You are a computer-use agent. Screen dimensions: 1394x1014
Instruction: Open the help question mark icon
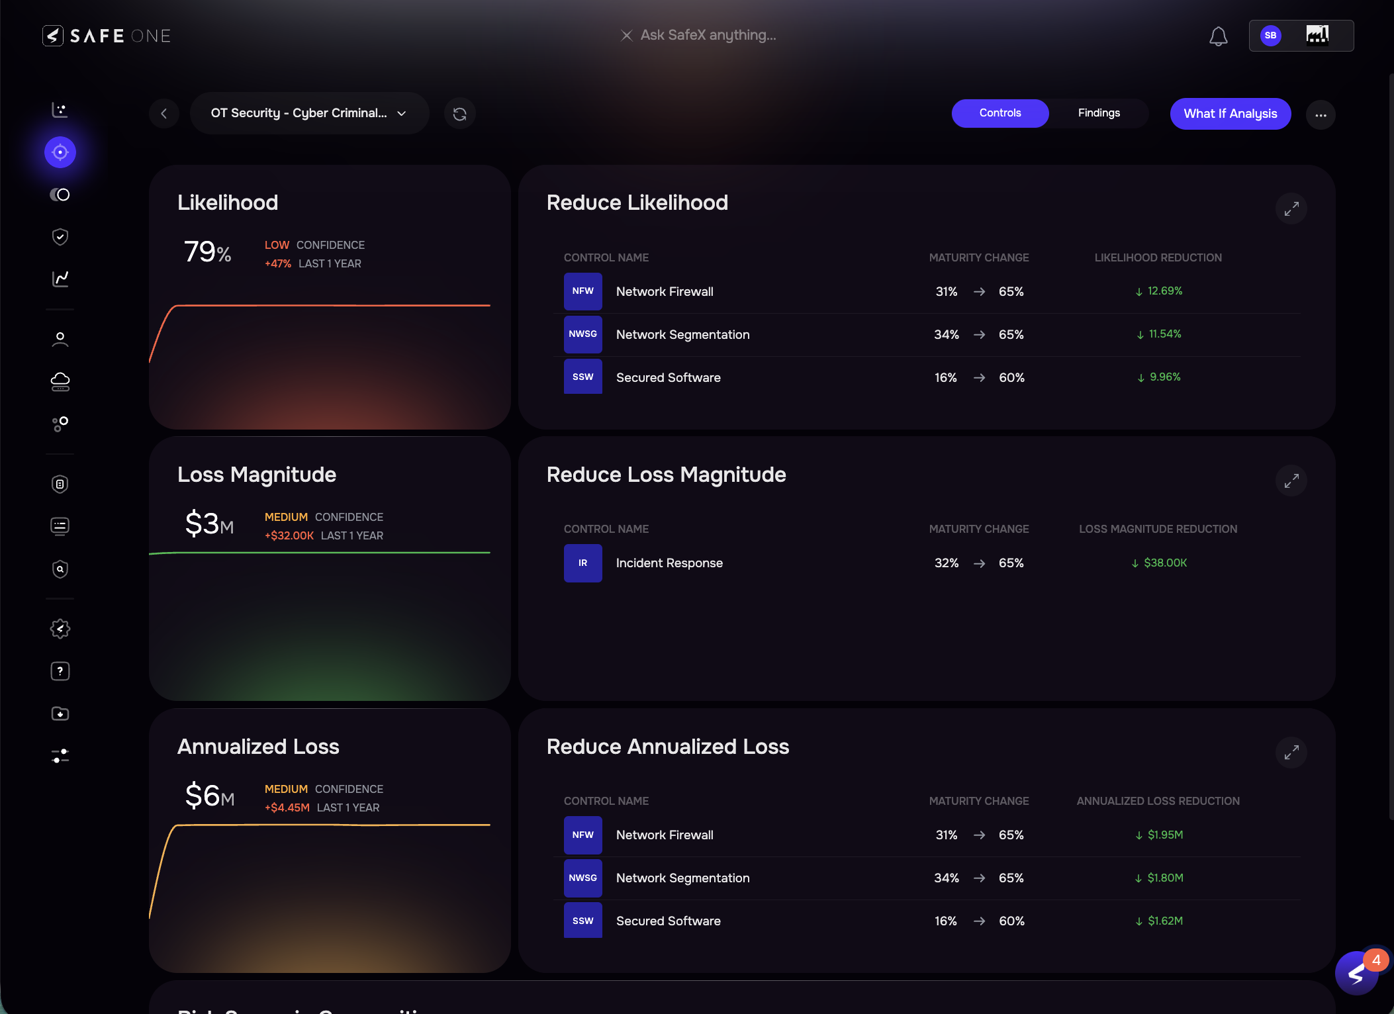(60, 671)
